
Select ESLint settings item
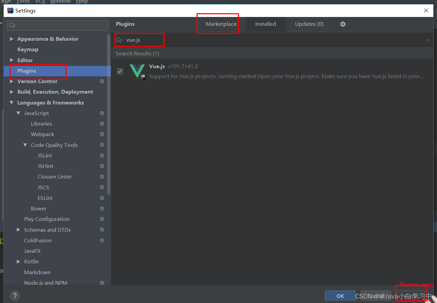pos(45,198)
